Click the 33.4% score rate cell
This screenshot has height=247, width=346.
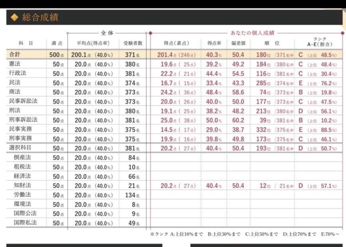tap(214, 83)
